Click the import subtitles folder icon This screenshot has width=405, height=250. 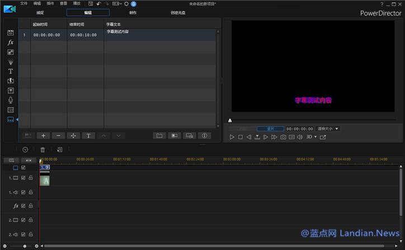159,136
